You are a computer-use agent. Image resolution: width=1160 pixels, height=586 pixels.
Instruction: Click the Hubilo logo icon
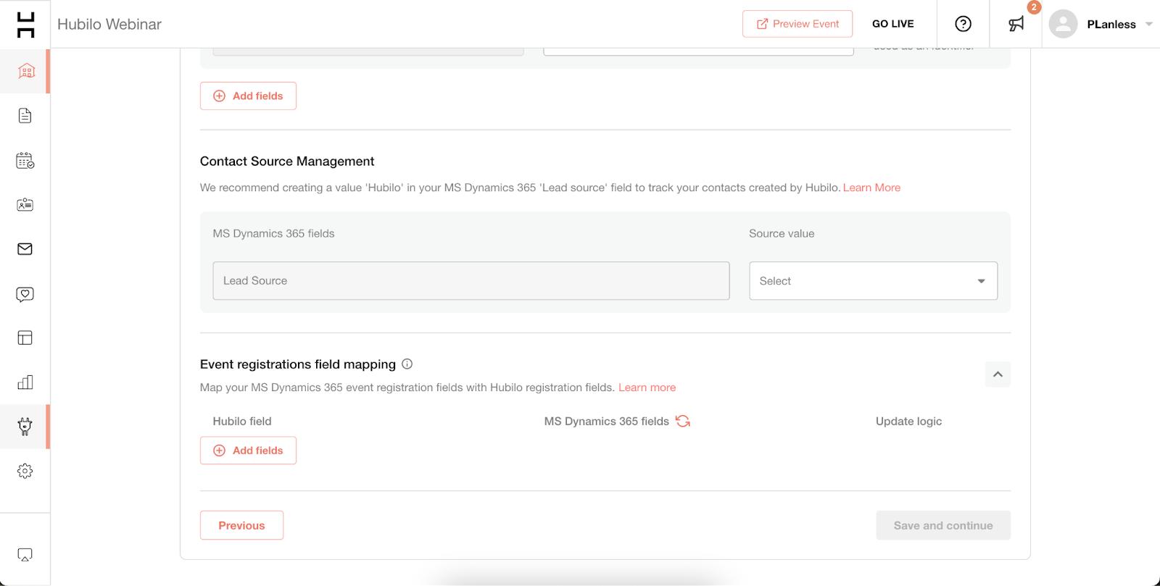point(25,24)
